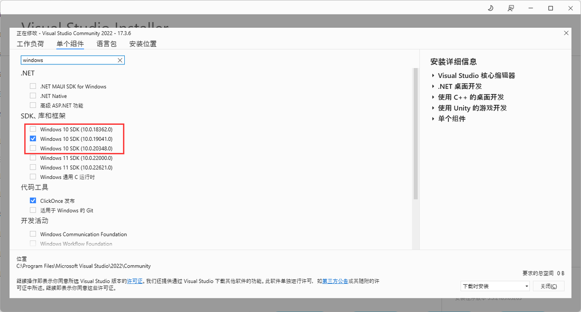Open the 语言包 tab
Image resolution: width=581 pixels, height=312 pixels.
click(x=107, y=44)
